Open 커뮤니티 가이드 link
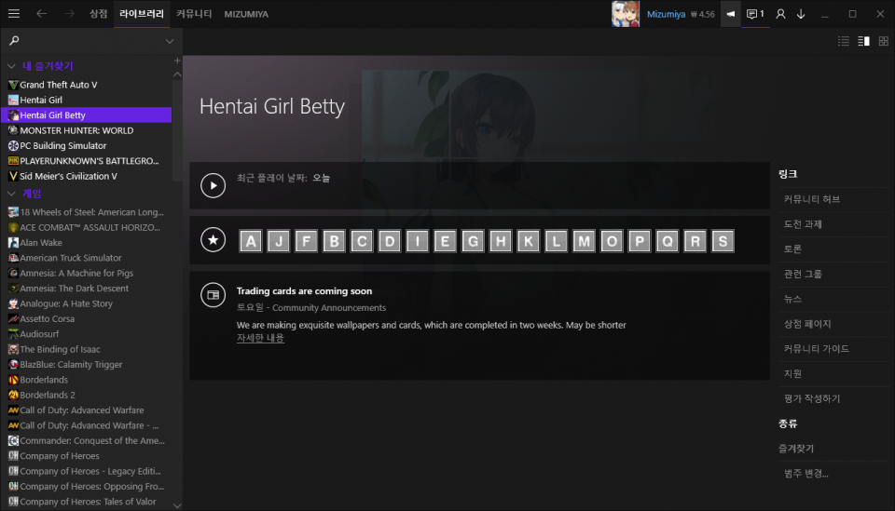Viewport: 895px width, 511px height. (x=817, y=349)
